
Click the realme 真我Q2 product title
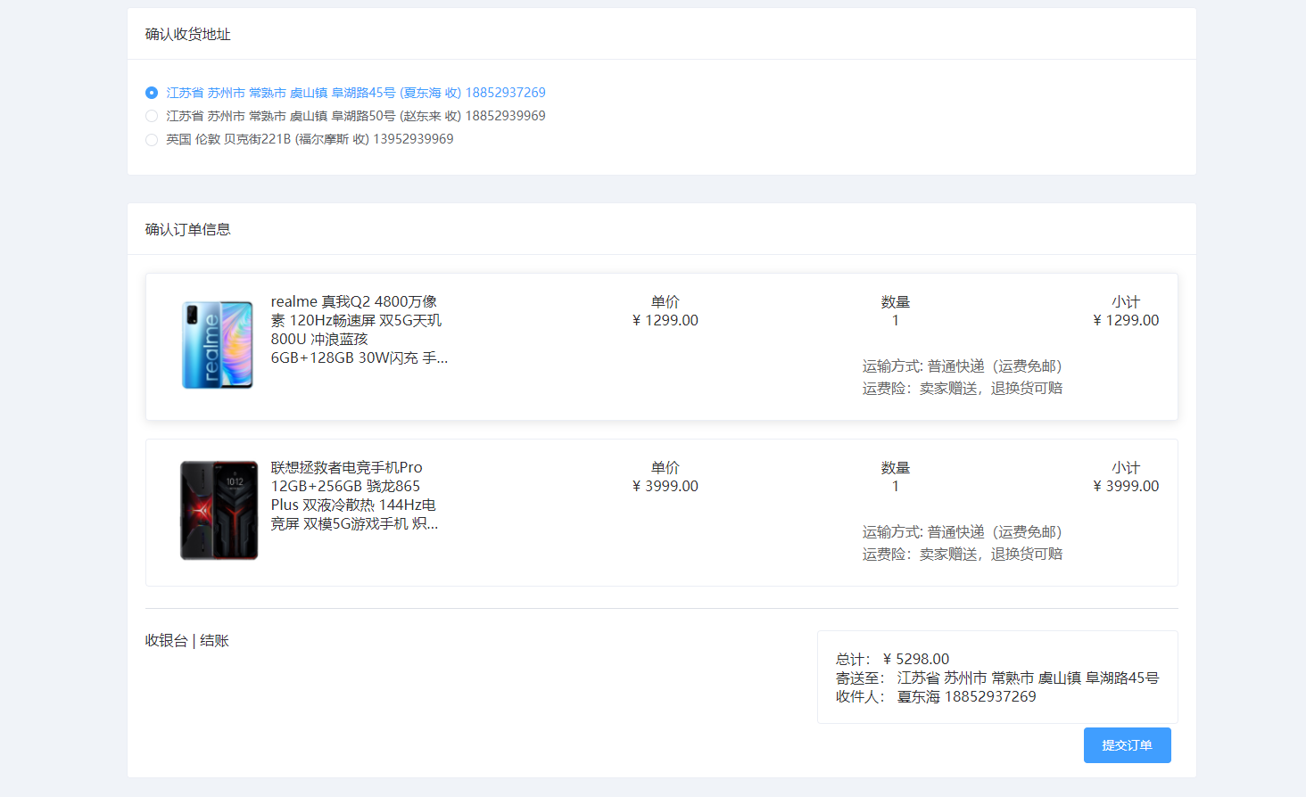tap(359, 330)
